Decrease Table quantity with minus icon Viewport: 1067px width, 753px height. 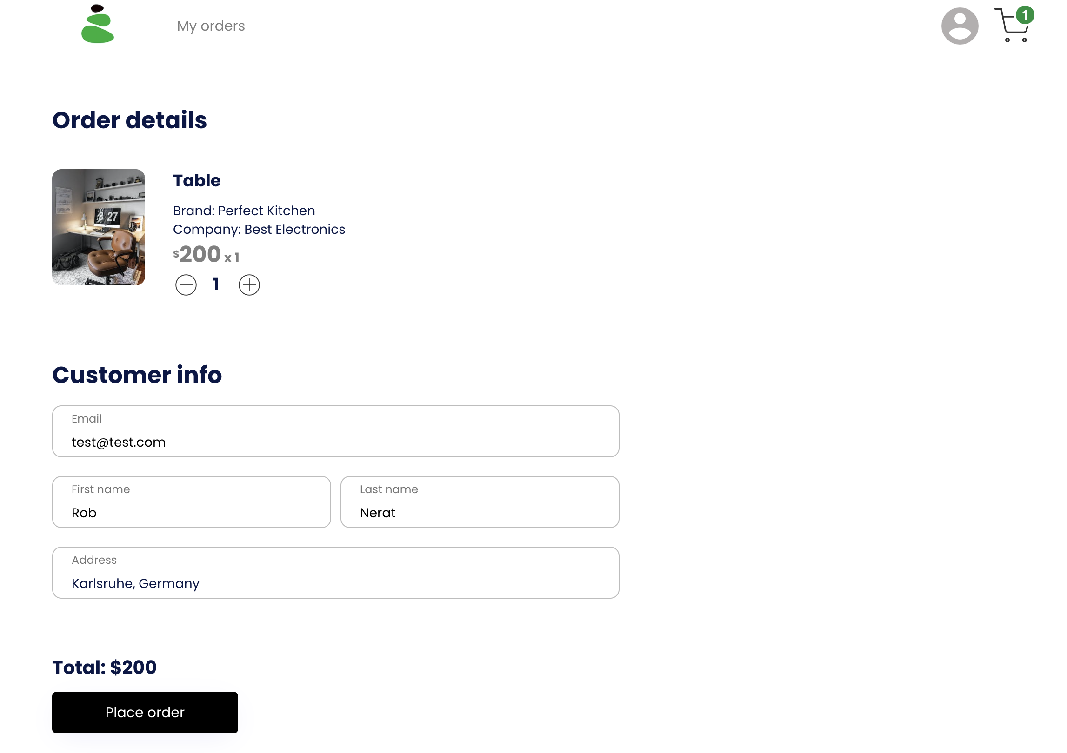coord(186,285)
